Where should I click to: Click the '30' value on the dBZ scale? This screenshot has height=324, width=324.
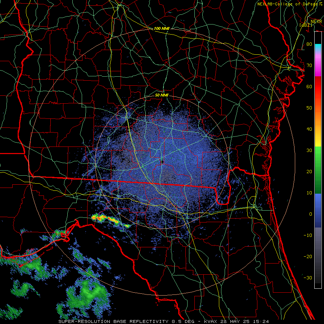point(309,150)
